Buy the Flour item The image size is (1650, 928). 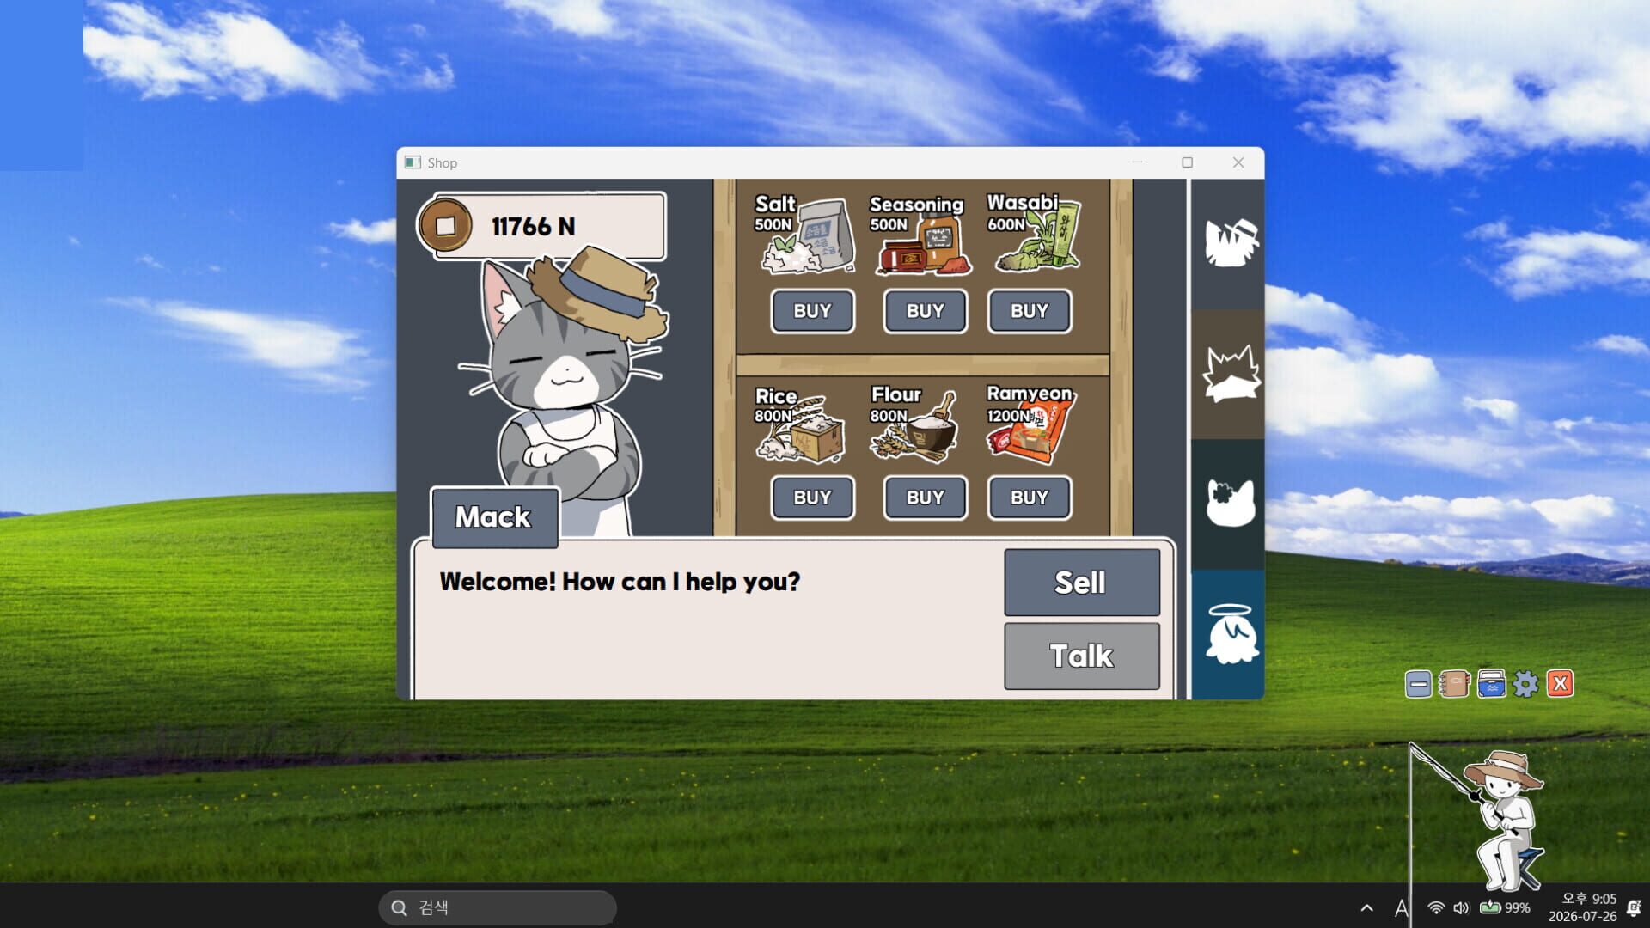(x=925, y=498)
